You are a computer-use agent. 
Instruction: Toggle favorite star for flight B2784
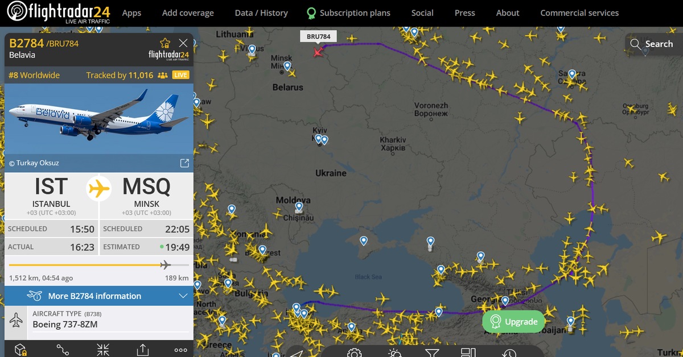pos(165,43)
